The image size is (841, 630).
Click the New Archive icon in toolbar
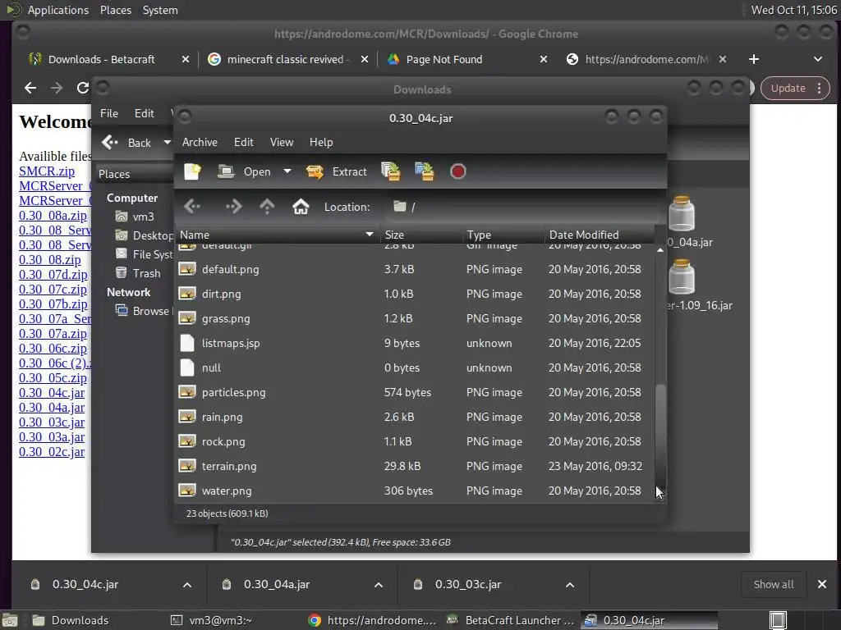(192, 171)
